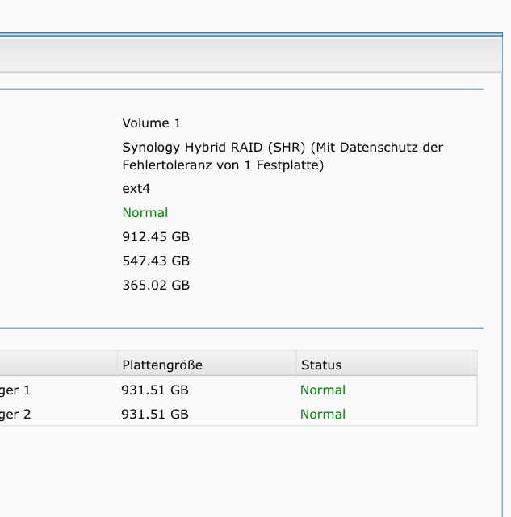Click the ext4 file system value
This screenshot has height=517, width=511.
coord(136,189)
